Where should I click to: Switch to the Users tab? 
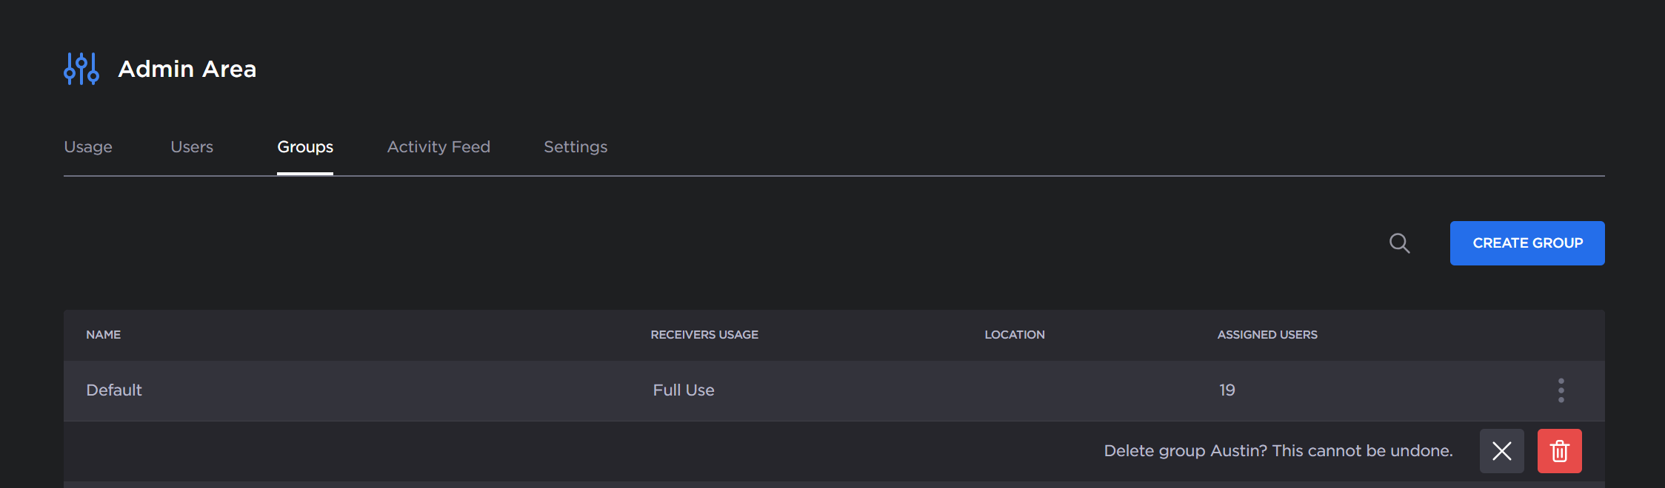coord(192,146)
